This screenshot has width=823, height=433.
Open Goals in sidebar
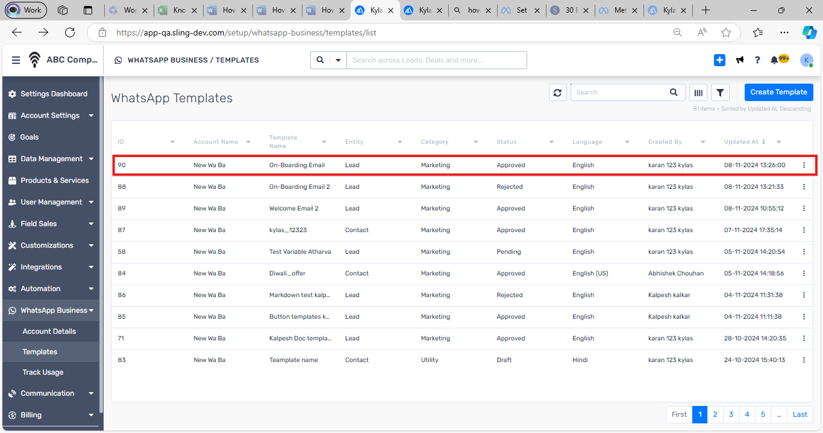click(51, 137)
